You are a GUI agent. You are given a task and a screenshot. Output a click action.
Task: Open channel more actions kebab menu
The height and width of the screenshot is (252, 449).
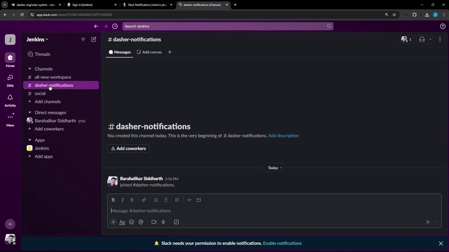(x=440, y=40)
